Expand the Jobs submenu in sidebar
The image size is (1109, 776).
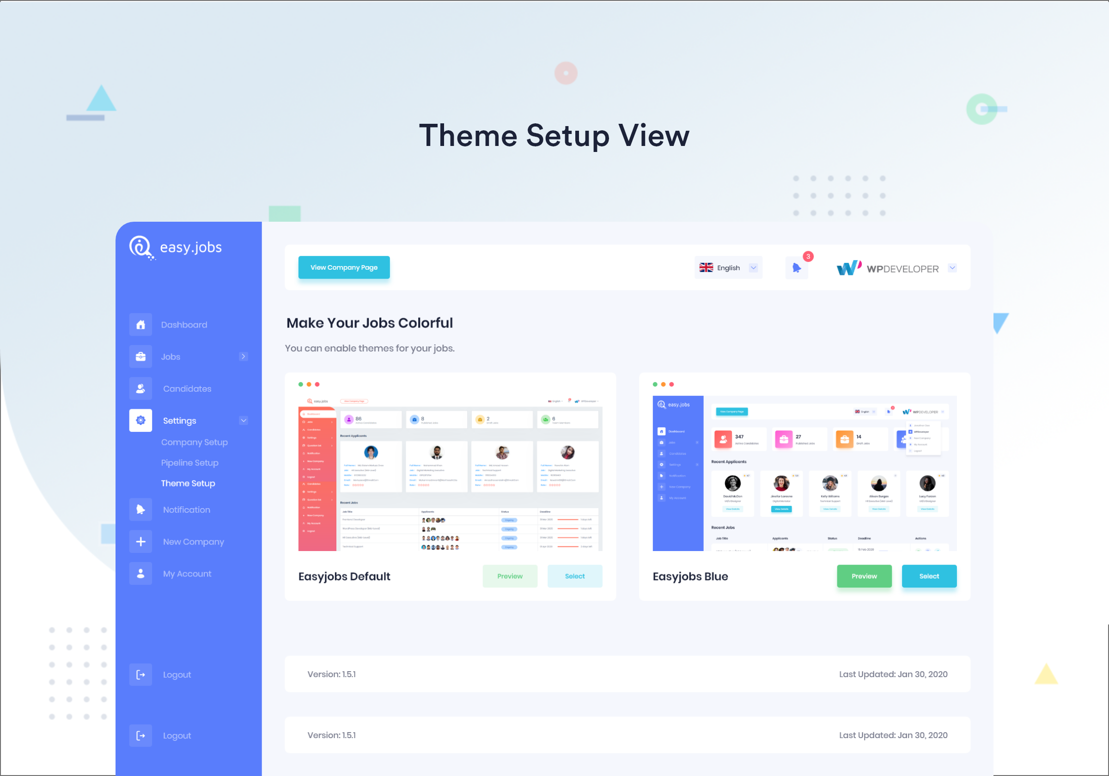[x=244, y=357]
